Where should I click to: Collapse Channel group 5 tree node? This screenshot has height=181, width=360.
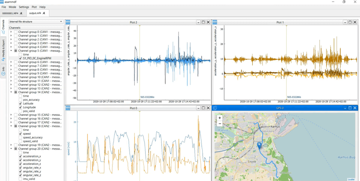point(11,51)
